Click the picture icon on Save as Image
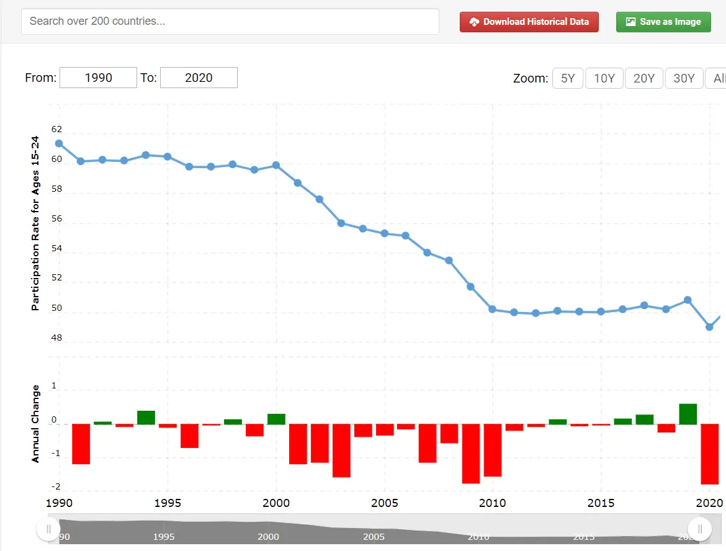 point(630,22)
